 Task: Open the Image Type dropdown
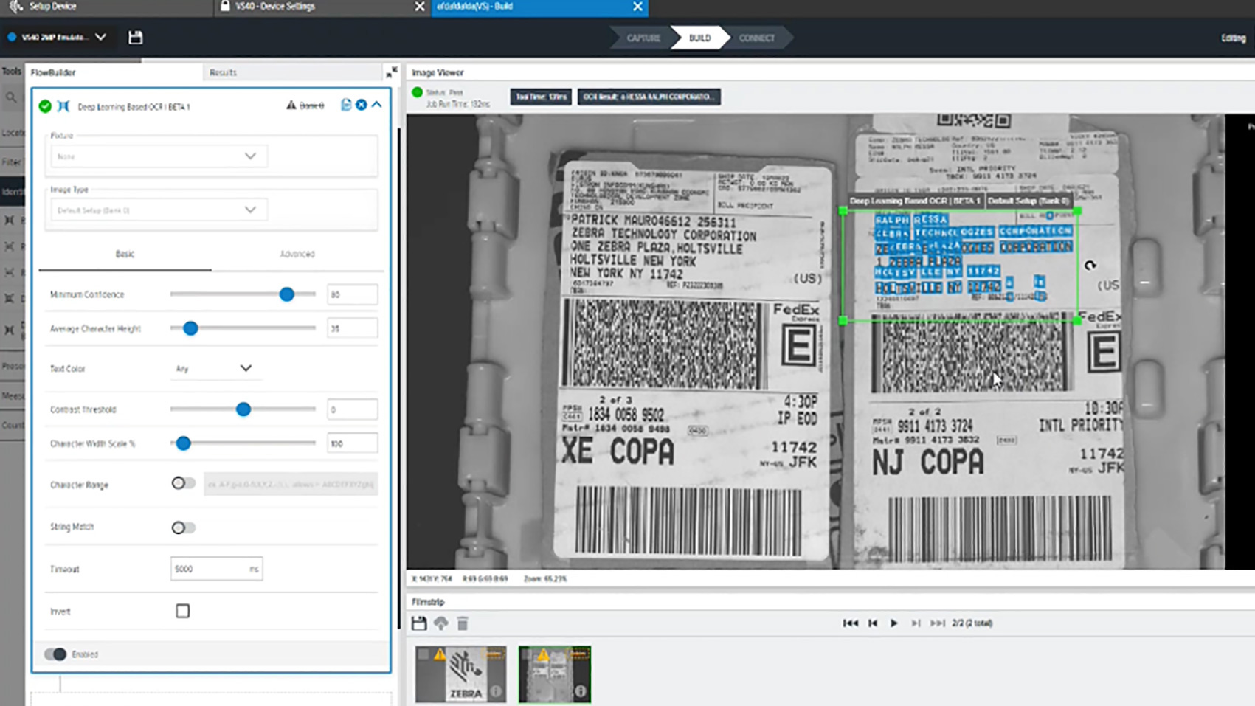pos(159,210)
